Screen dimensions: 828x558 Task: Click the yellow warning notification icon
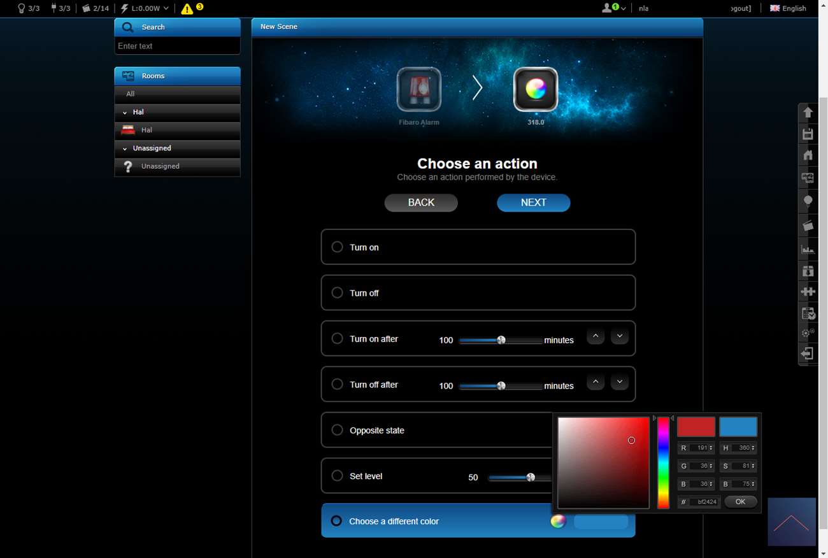point(187,9)
